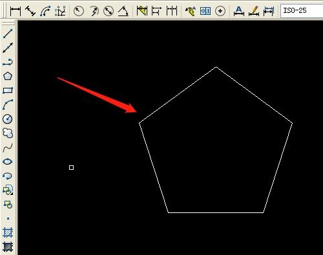The width and height of the screenshot is (323, 255).
Task: Open the ISO-25 dimension style dropdown
Action: pyautogui.click(x=302, y=10)
